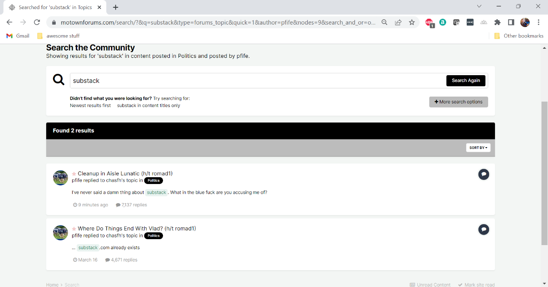Click the Home breadcrumb link
Viewport: 548px width, 287px height.
[52, 285]
